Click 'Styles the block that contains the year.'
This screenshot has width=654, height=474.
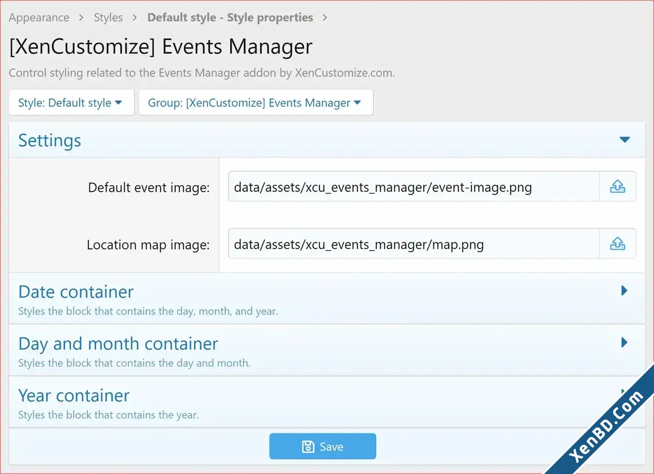[x=108, y=415]
